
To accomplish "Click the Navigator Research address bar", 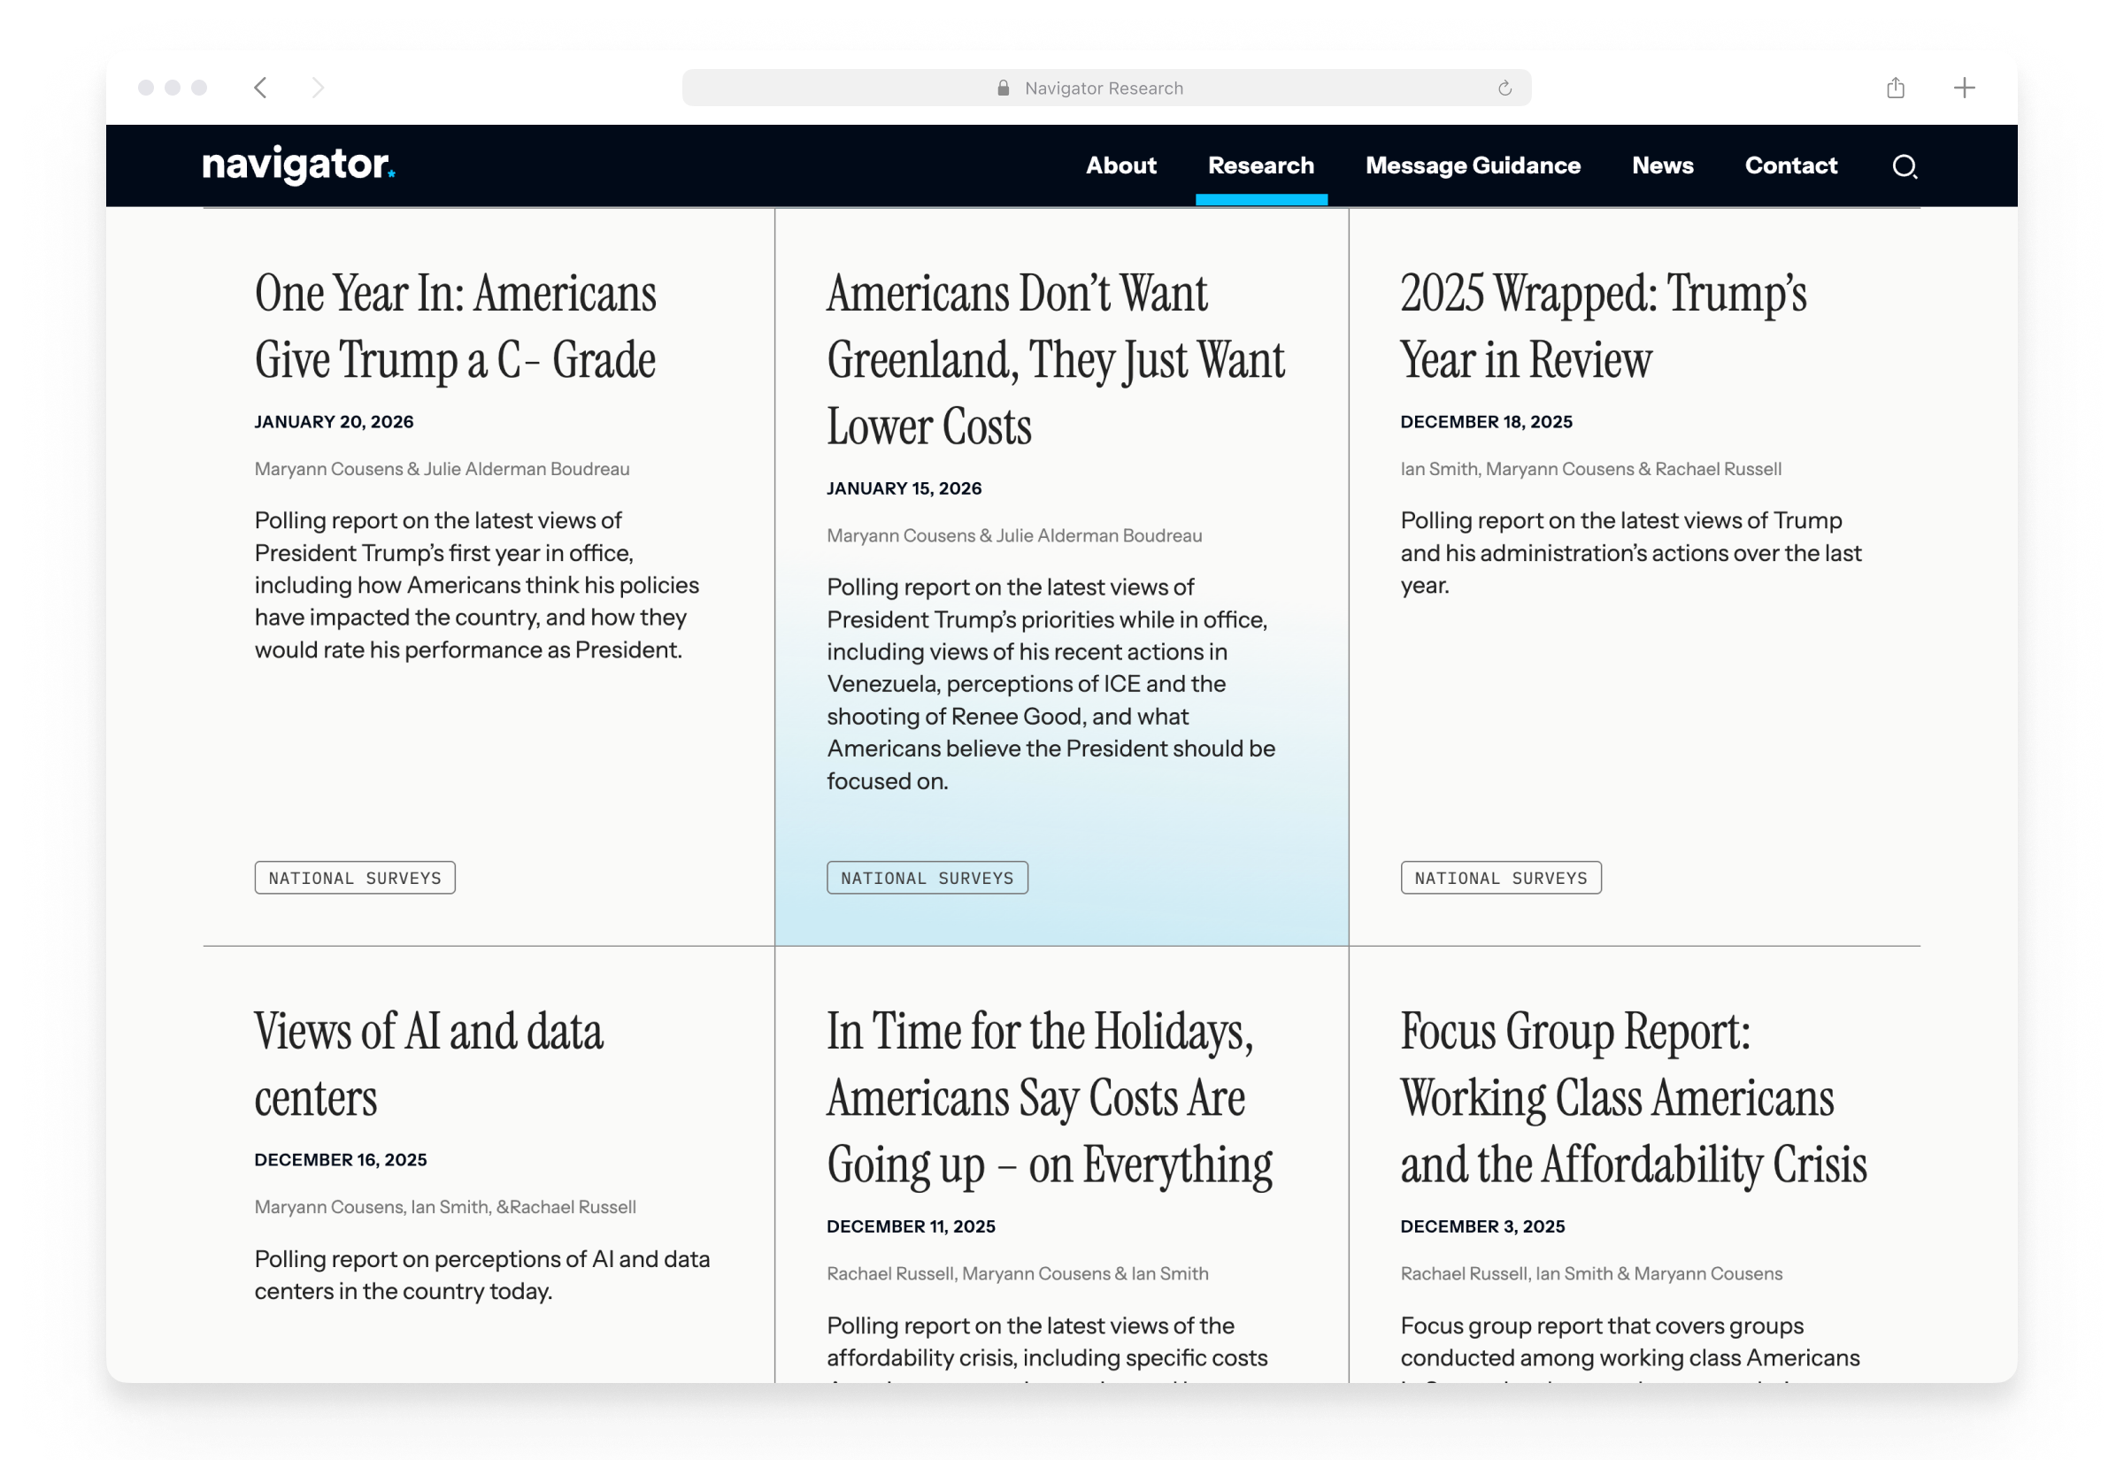I will tap(1104, 88).
